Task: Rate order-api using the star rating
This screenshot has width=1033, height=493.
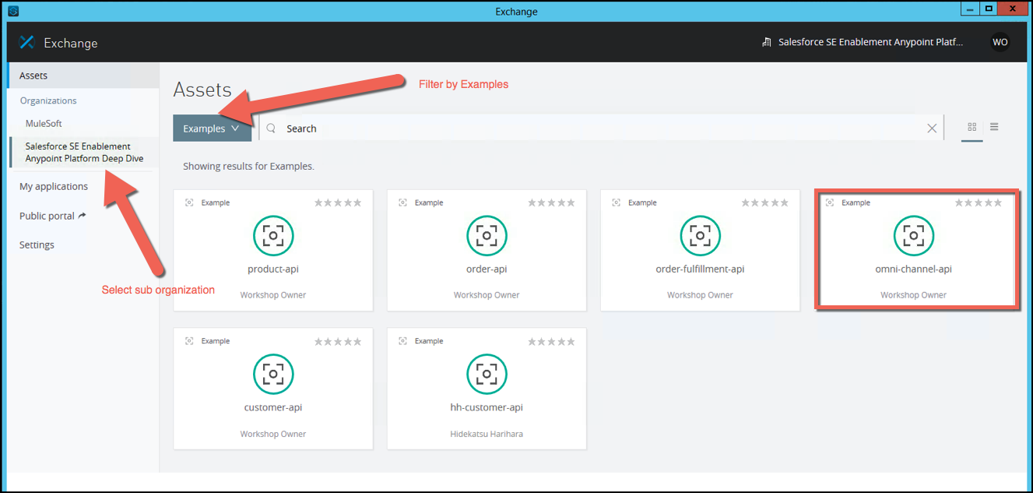Action: 551,202
